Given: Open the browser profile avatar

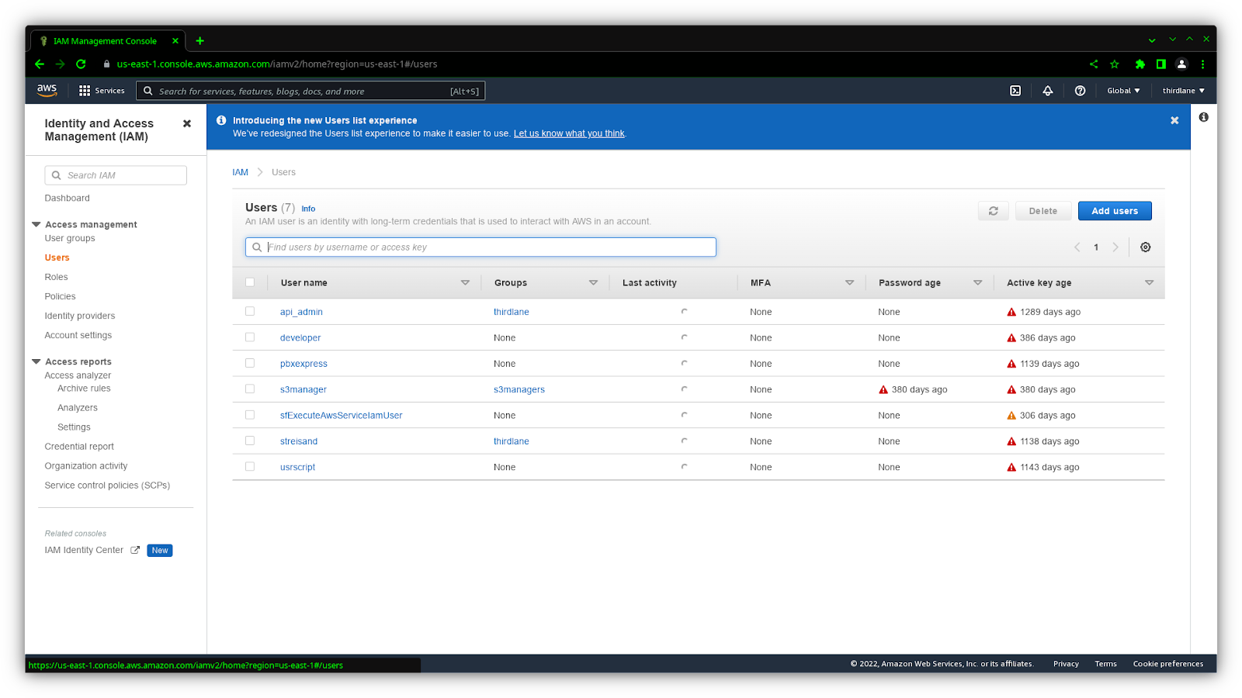Looking at the screenshot, I should (1181, 64).
